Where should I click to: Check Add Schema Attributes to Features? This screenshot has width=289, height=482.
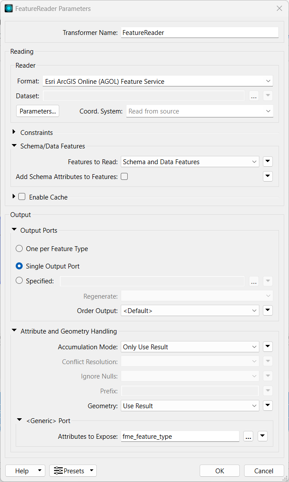tap(124, 176)
